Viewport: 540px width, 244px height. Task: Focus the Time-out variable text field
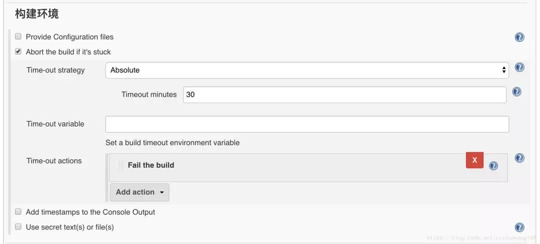pos(307,124)
